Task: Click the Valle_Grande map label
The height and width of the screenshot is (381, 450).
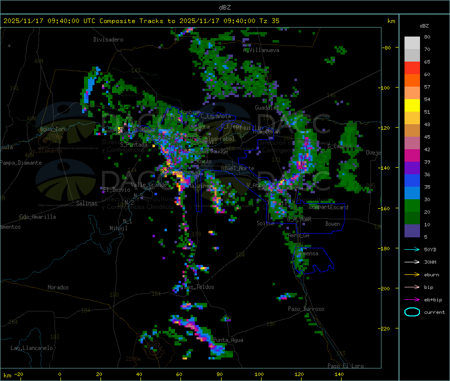Action: pyautogui.click(x=148, y=184)
